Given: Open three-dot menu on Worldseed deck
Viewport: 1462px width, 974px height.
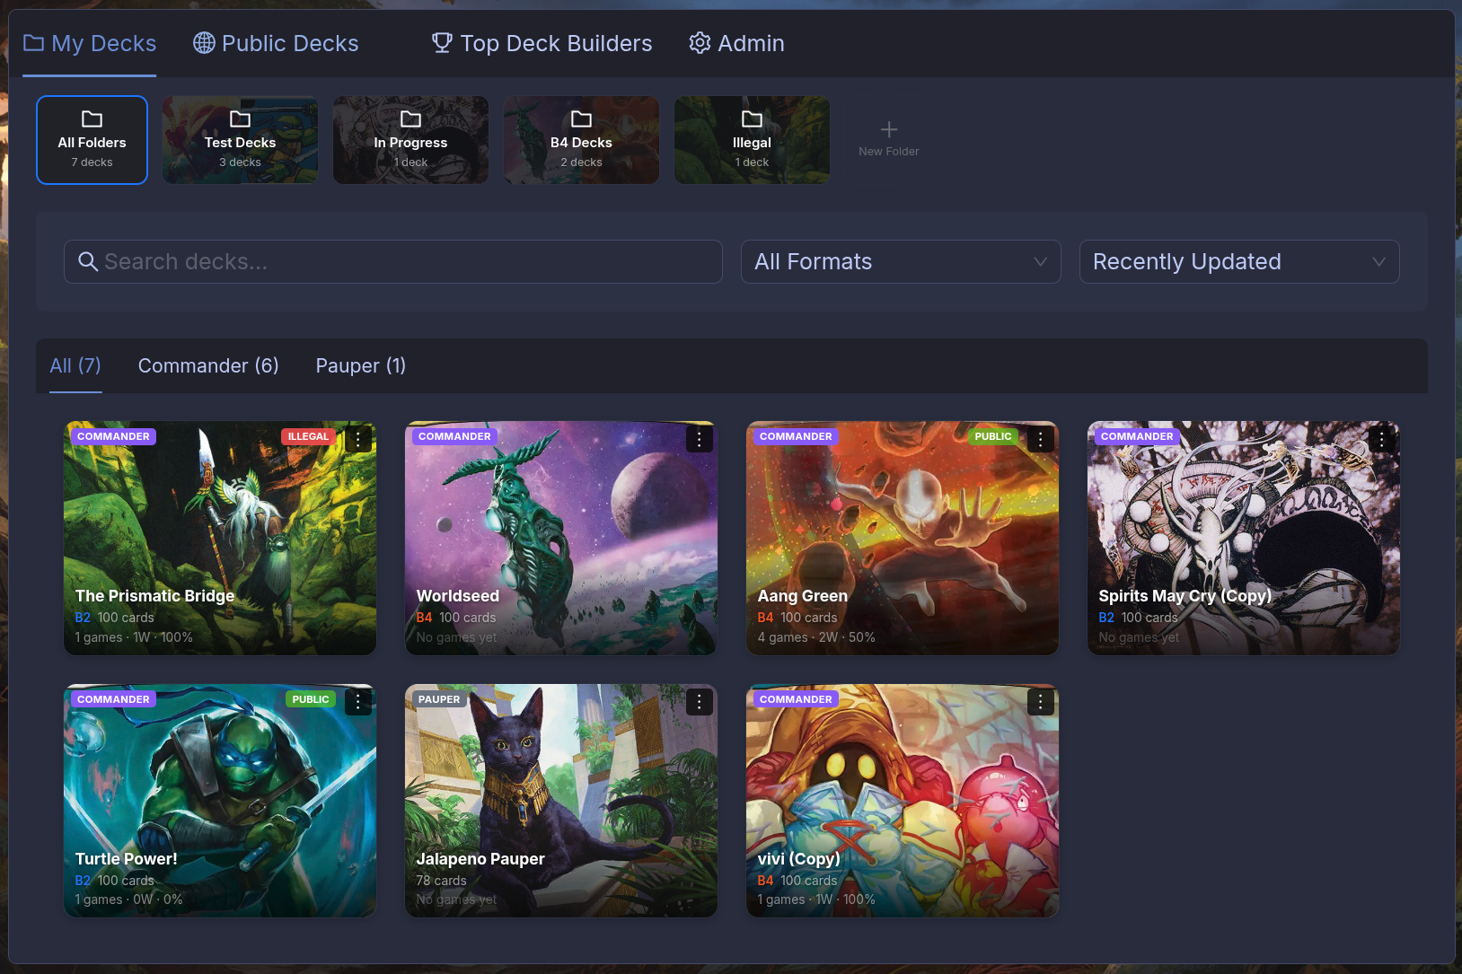Looking at the screenshot, I should click(699, 438).
